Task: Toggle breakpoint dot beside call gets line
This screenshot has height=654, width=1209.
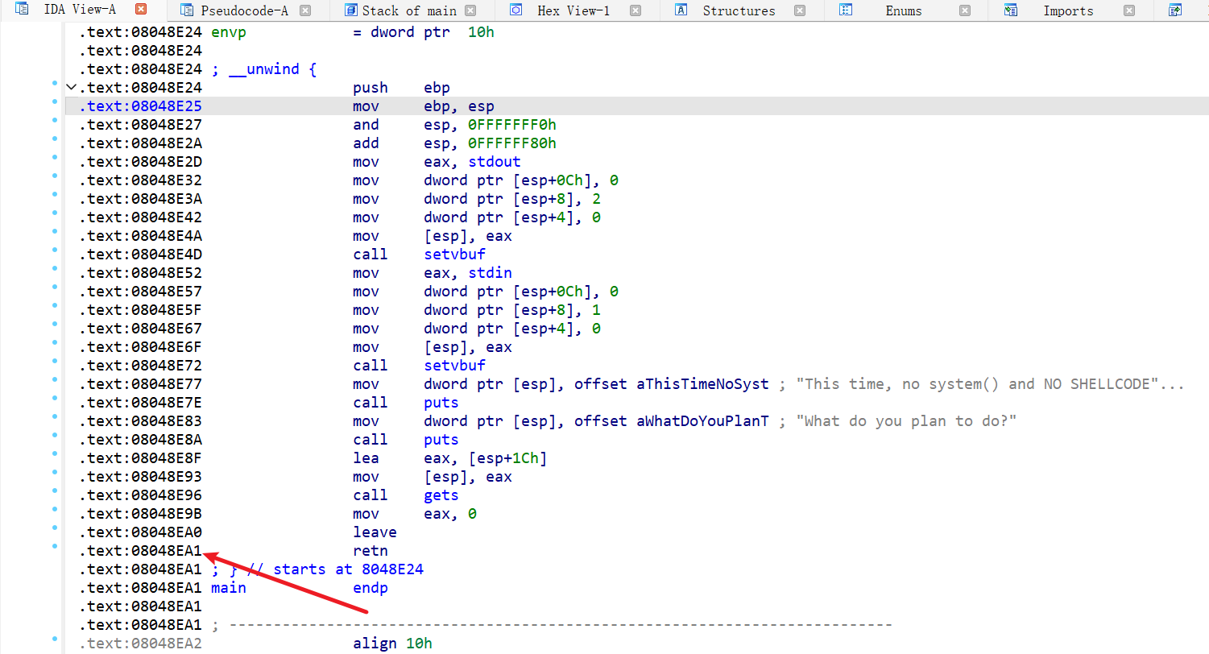Action: click(x=54, y=490)
